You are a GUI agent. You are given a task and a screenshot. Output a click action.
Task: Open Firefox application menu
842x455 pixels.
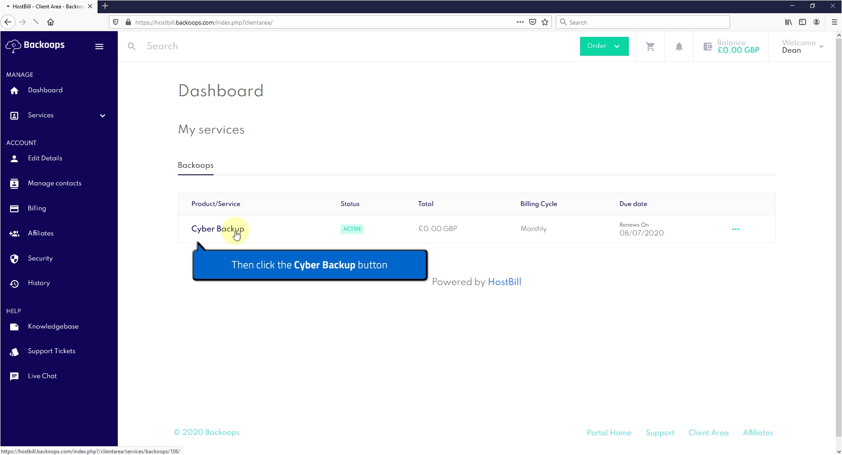click(x=834, y=22)
